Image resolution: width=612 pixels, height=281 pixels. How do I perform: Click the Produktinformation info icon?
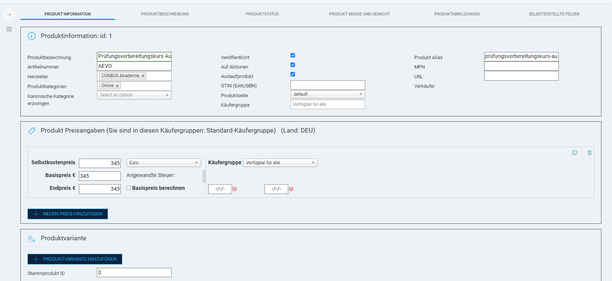(32, 36)
